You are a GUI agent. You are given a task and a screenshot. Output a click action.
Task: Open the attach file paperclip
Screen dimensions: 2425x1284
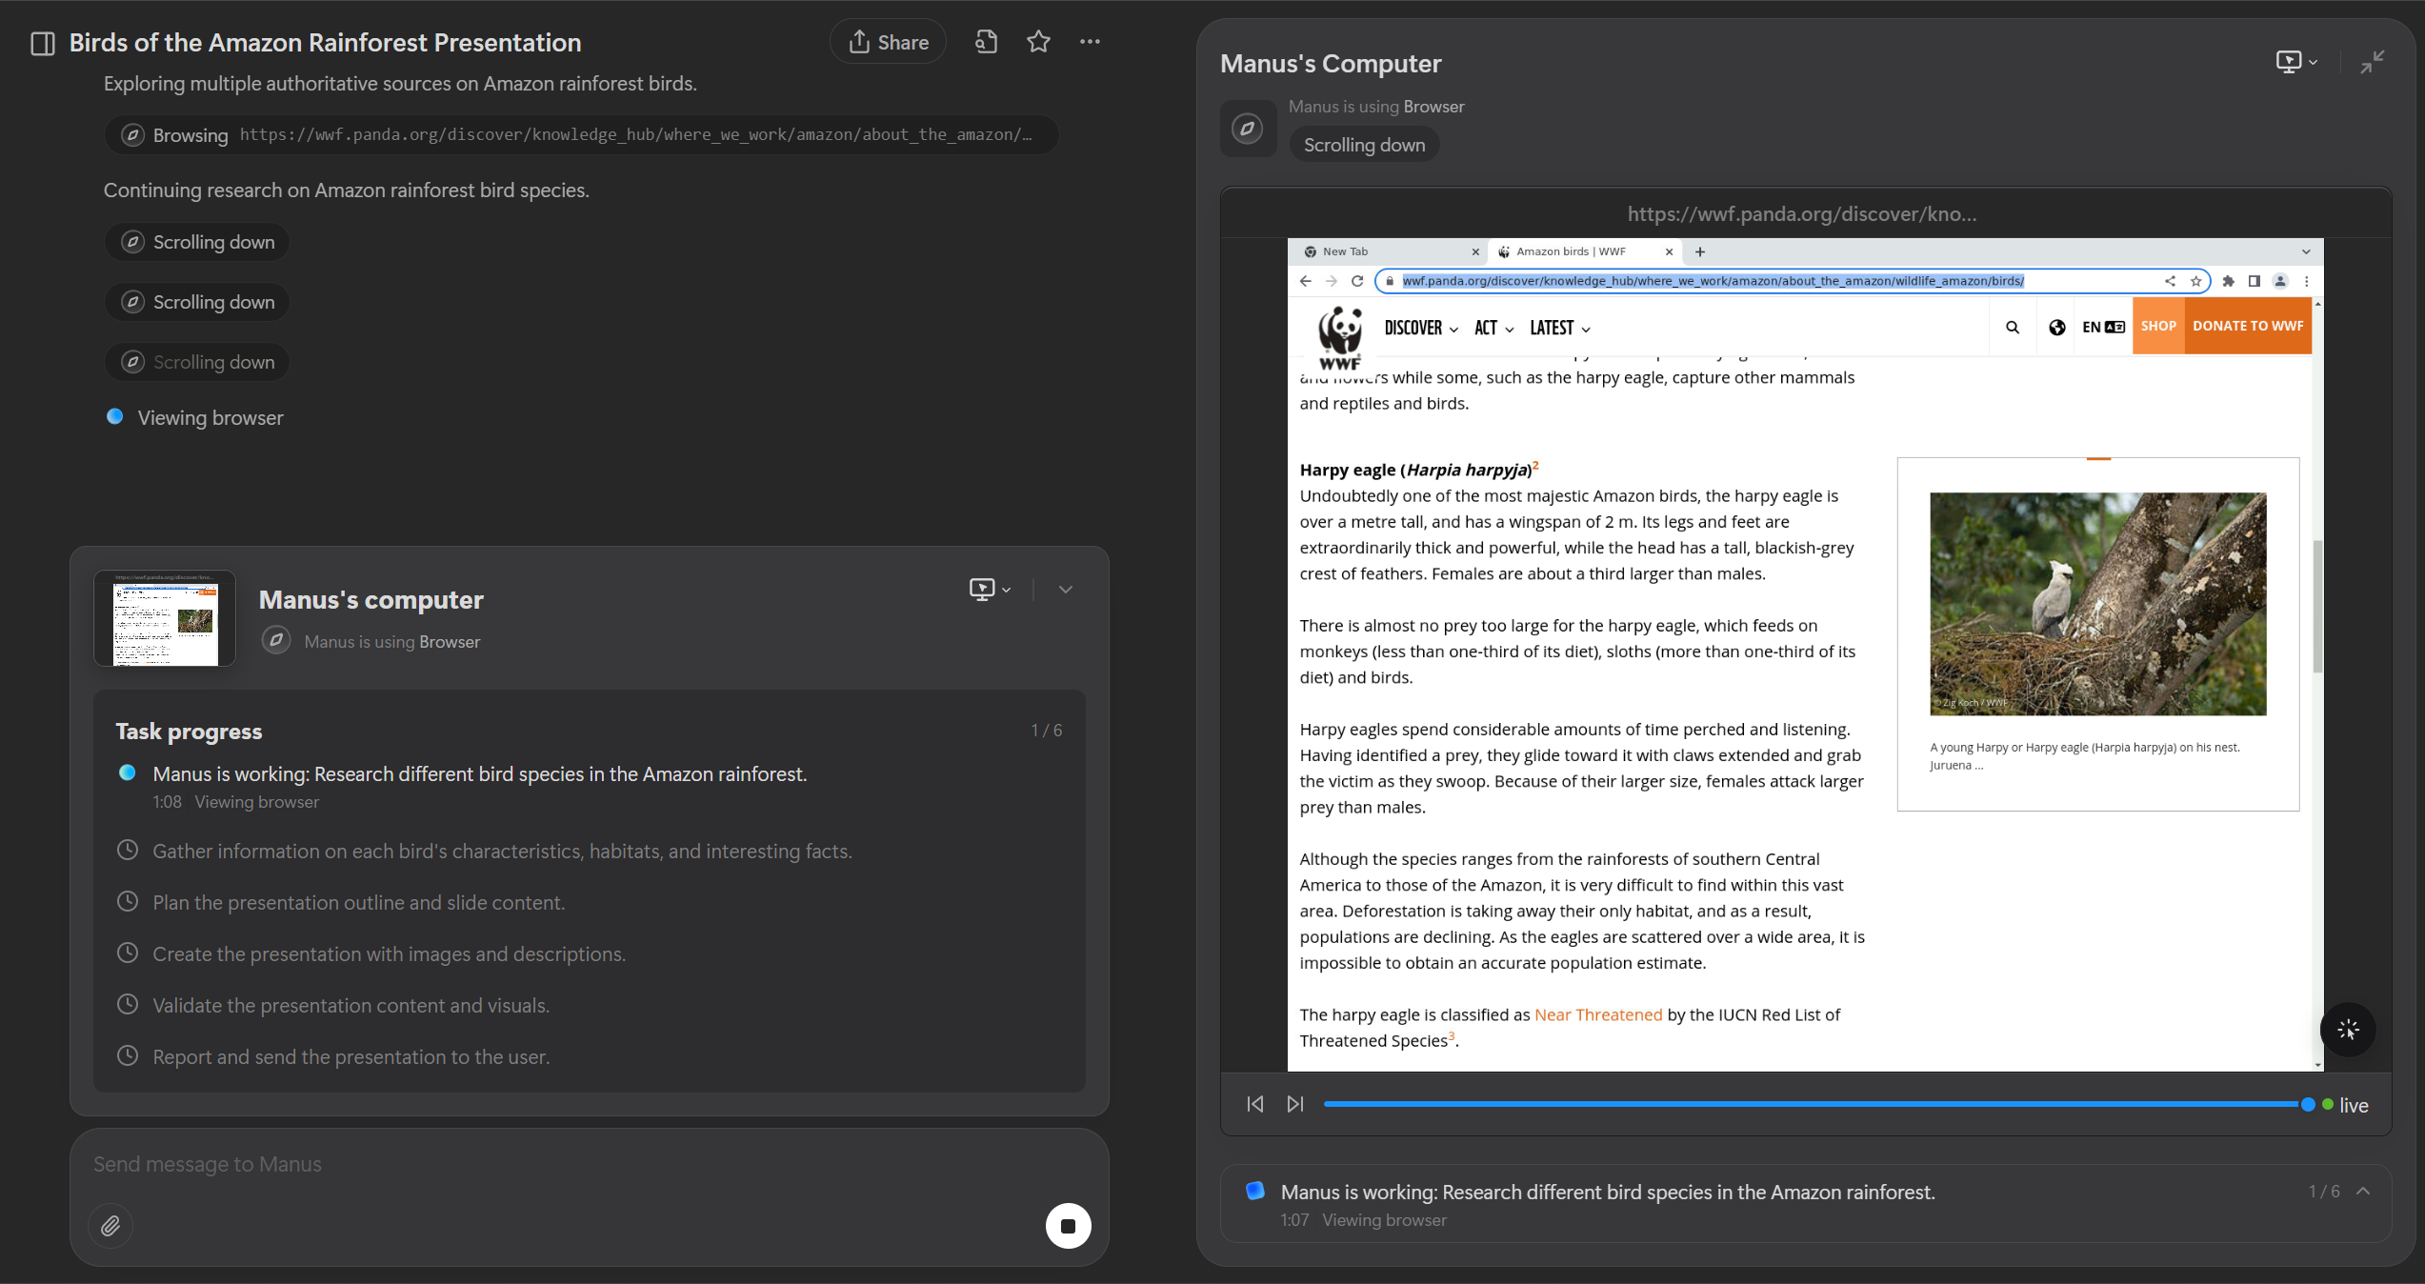110,1226
